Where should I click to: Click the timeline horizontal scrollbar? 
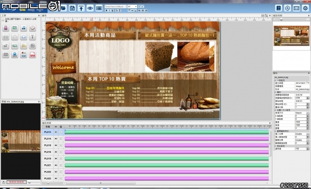[x=101, y=183]
